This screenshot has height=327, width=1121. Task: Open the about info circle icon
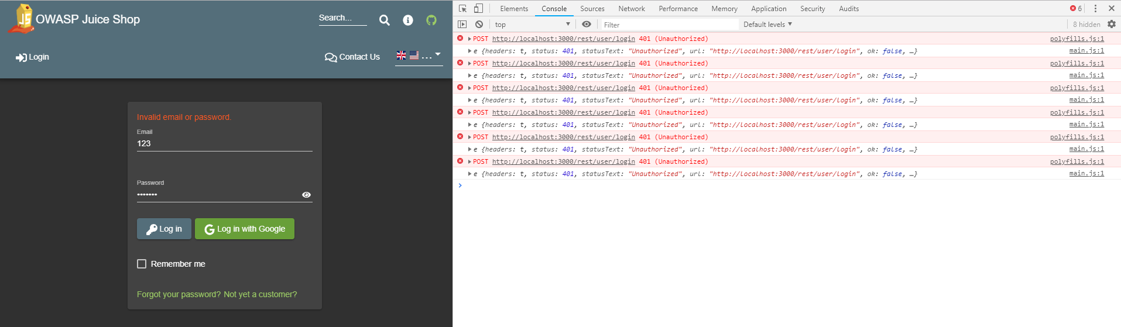[408, 20]
